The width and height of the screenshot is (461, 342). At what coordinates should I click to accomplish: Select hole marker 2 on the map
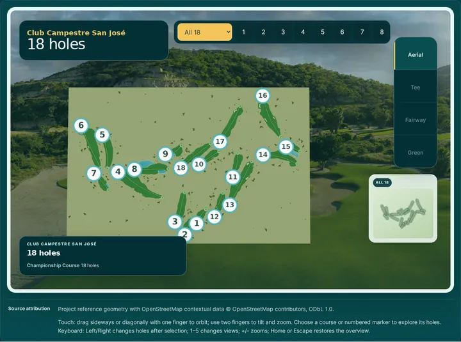[185, 234]
